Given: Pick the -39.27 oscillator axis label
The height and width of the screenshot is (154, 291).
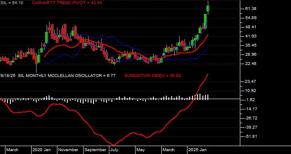Looking at the screenshot, I should (x=251, y=127).
